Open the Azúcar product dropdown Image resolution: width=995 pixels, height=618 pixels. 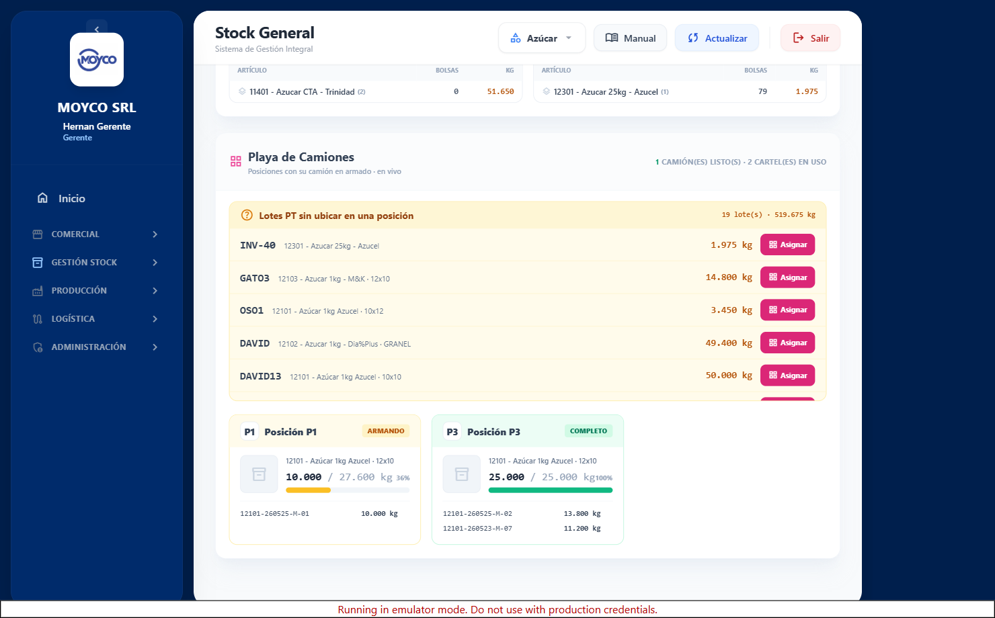542,38
